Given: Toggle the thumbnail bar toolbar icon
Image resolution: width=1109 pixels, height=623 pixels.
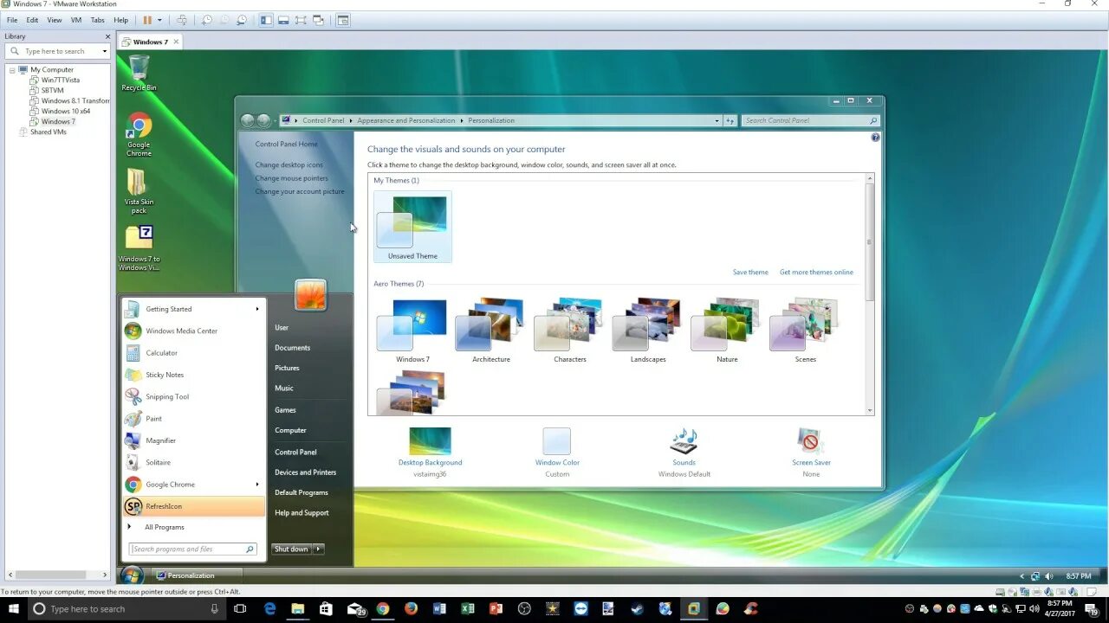Looking at the screenshot, I should pyautogui.click(x=283, y=20).
